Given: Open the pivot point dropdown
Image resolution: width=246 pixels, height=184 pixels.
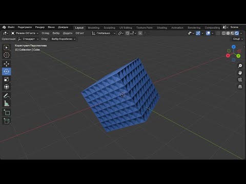Looking at the screenshot, I should (121, 33).
